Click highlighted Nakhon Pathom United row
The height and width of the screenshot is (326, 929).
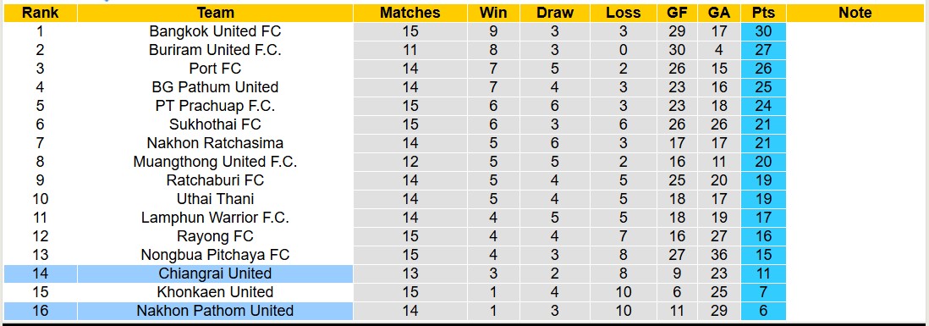coord(394,311)
